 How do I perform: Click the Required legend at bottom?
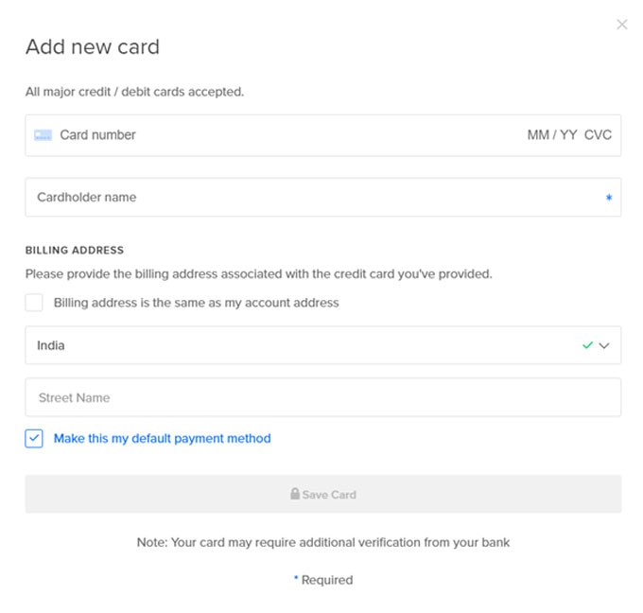323,580
